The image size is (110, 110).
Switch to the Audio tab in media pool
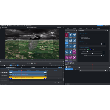pyautogui.click(x=87, y=28)
